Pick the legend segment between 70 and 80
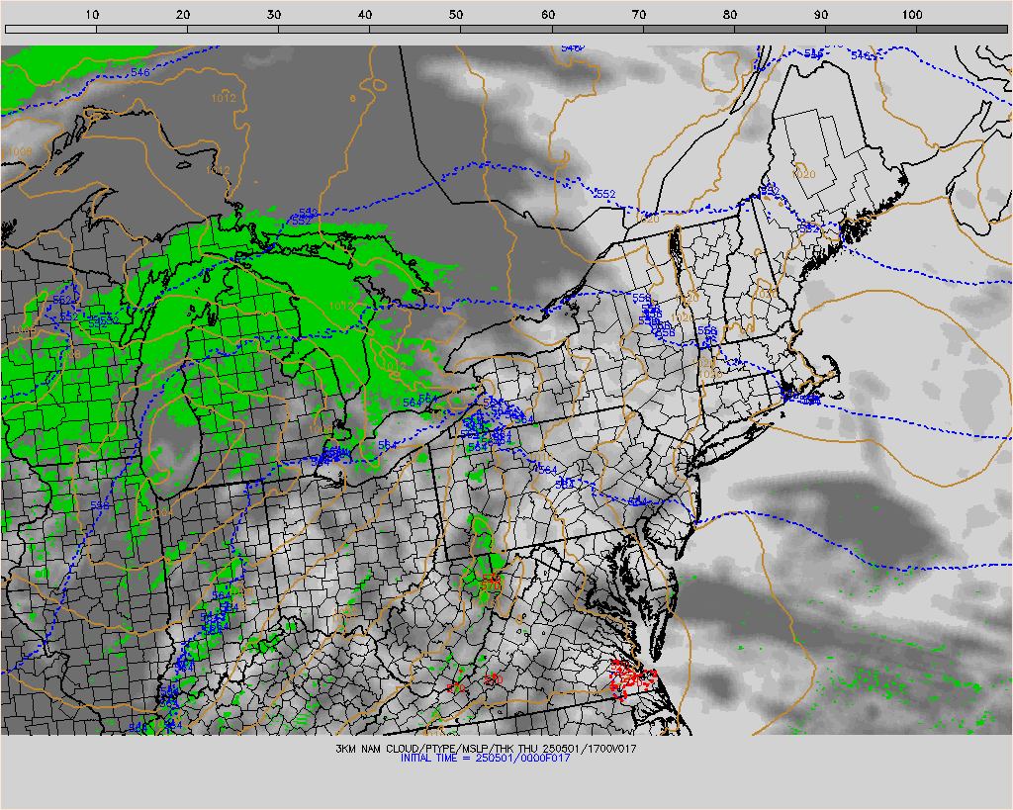Screen dimensions: 1013x810 pos(689,29)
